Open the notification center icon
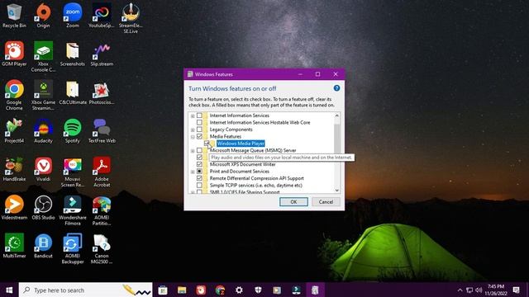Screen dimensions: 529x297 [516, 290]
